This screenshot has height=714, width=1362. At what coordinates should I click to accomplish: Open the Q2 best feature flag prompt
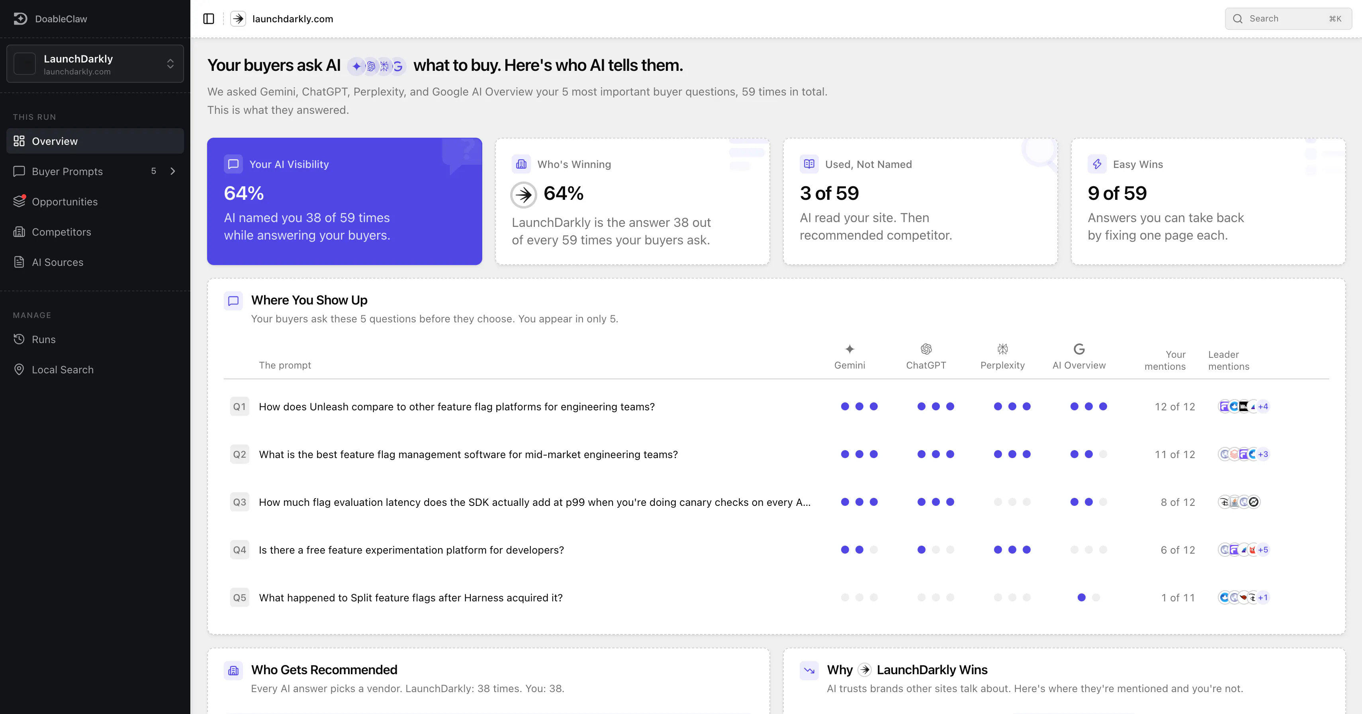[x=776, y=455]
